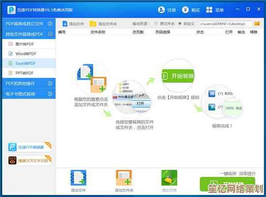Screen dimensions: 266x197
Task: Expand the PDF转换成其它文件 section
Action: point(50,23)
